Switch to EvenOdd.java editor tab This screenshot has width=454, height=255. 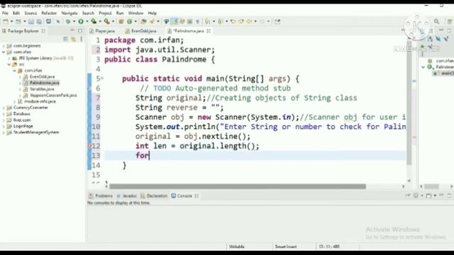pyautogui.click(x=141, y=31)
